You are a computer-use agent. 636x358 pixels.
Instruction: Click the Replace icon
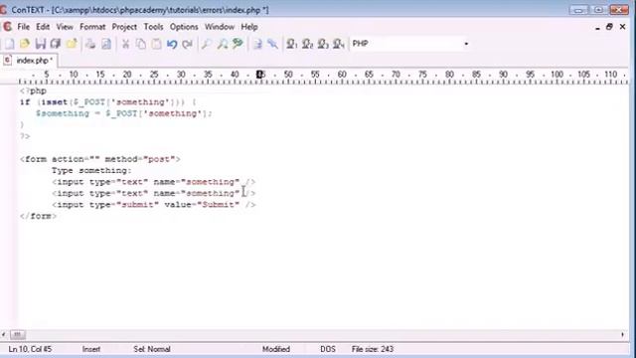tap(238, 44)
